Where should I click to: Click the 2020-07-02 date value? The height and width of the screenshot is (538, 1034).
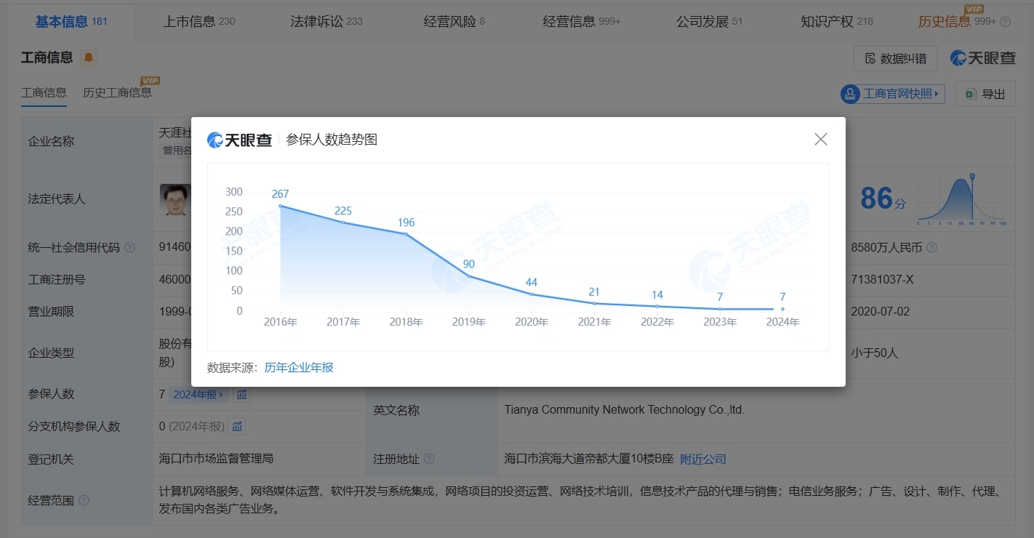pyautogui.click(x=880, y=311)
